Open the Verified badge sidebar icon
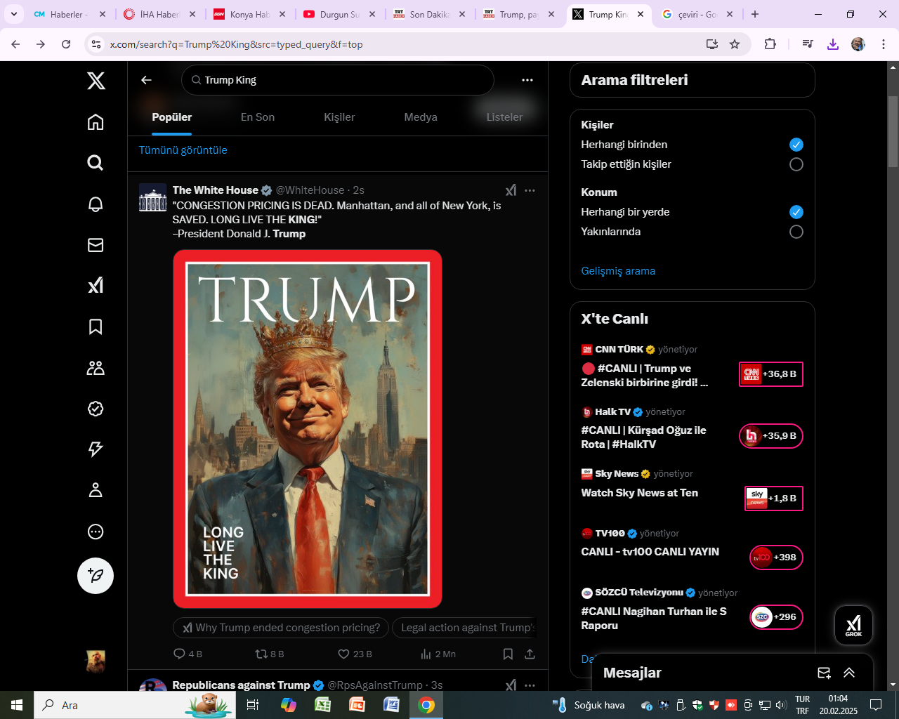 (x=96, y=409)
